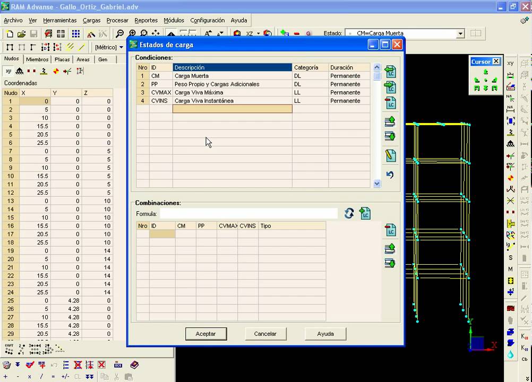Switch to the Placas tab

(62, 59)
